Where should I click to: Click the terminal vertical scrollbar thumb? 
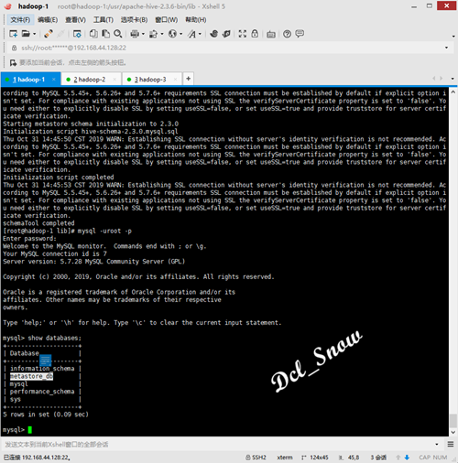click(453, 421)
